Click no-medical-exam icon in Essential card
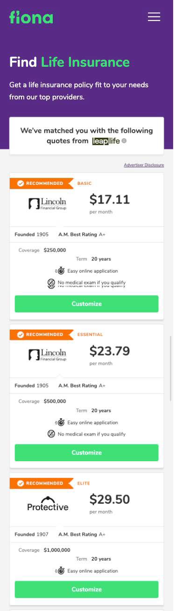Image resolution: width=175 pixels, height=611 pixels. [51, 434]
